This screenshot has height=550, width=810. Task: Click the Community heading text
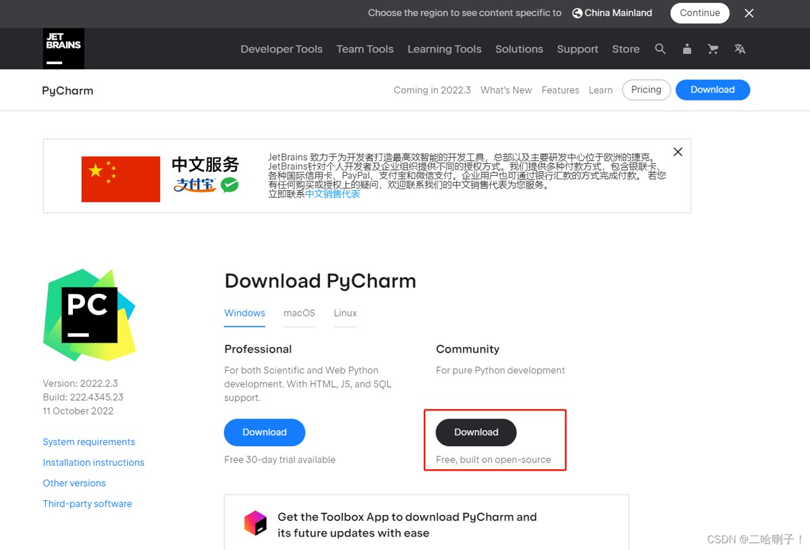point(468,349)
